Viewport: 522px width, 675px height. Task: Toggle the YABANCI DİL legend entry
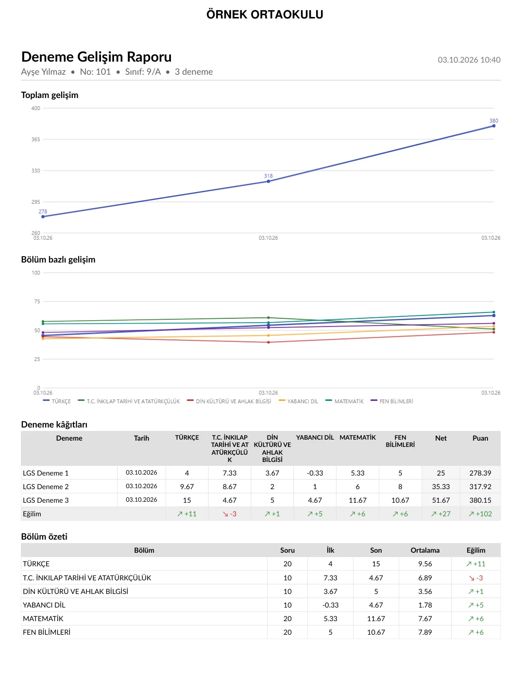298,401
